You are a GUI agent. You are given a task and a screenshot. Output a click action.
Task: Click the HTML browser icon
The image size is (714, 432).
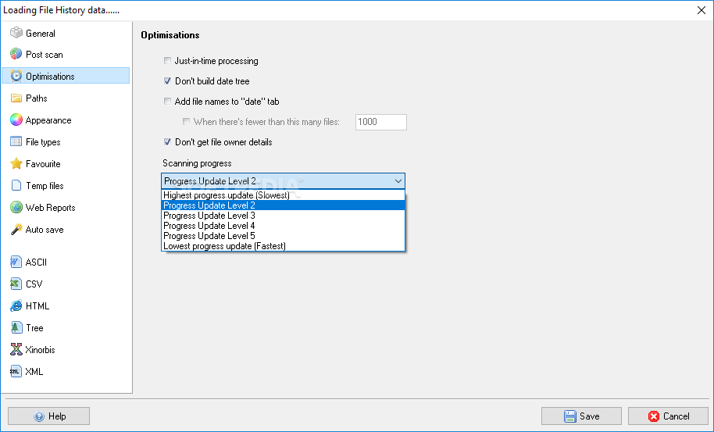point(16,305)
